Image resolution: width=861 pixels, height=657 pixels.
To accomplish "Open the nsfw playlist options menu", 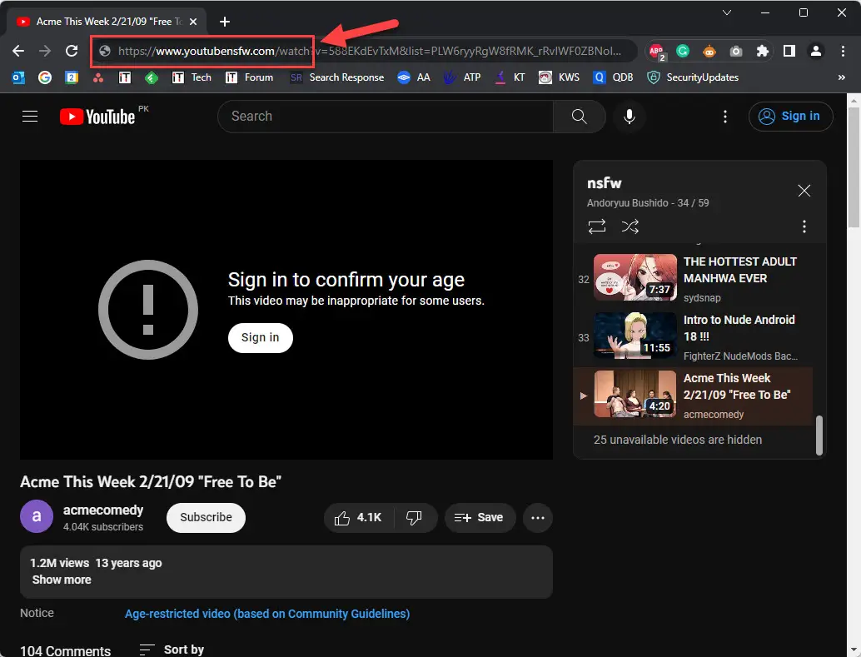I will (804, 226).
